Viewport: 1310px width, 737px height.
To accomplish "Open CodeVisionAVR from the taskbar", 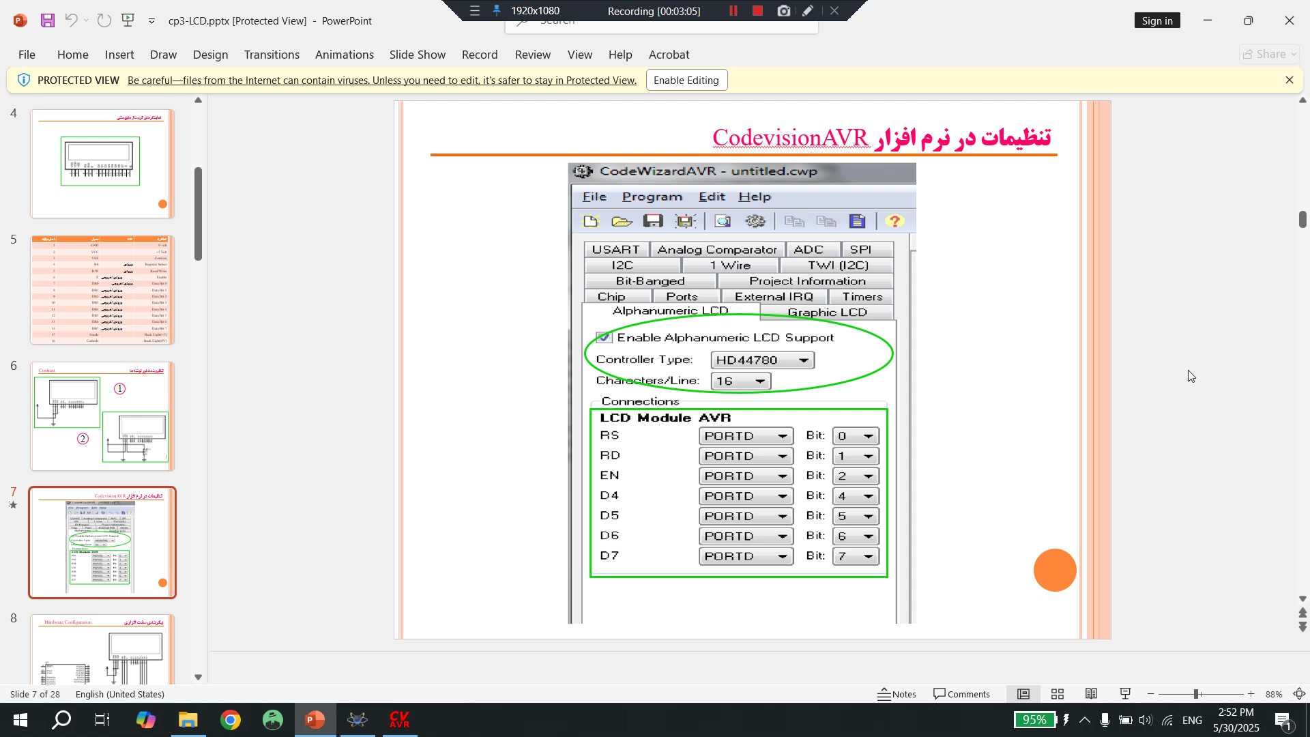I will (399, 720).
